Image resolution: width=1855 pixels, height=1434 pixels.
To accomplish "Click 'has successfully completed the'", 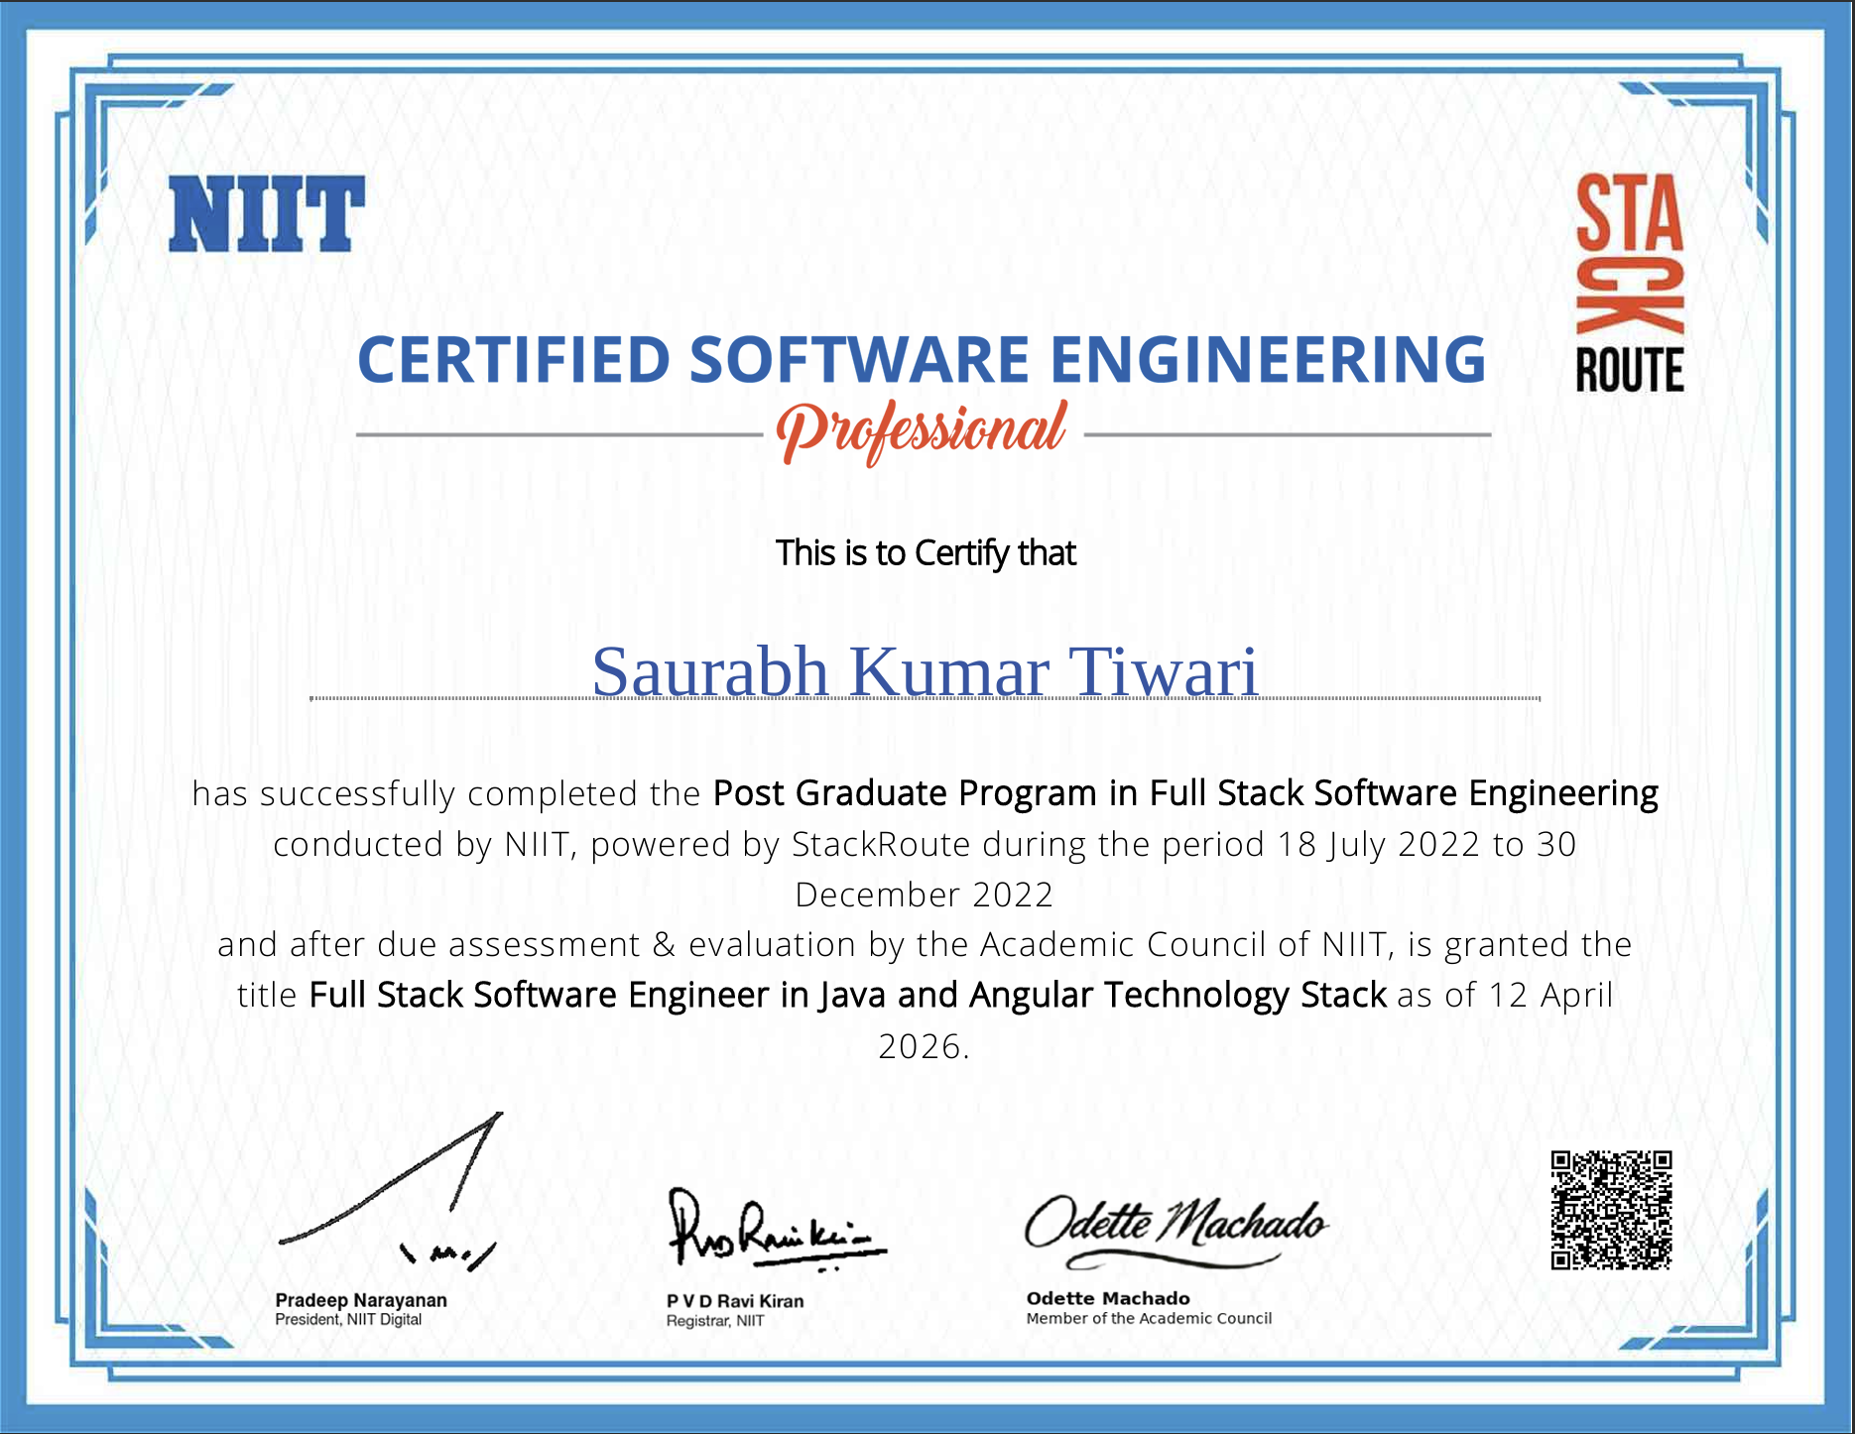I will pos(446,793).
